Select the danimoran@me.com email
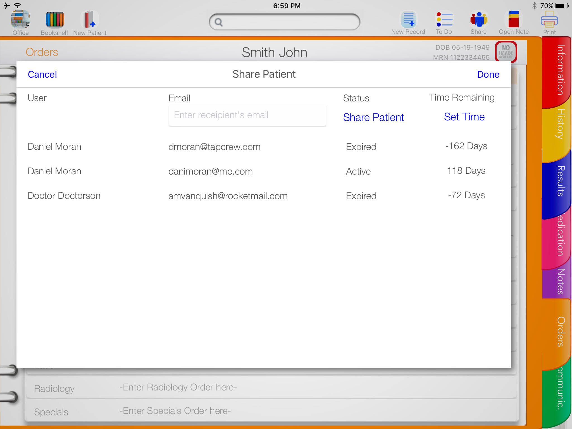This screenshot has width=572, height=429. coord(211,171)
